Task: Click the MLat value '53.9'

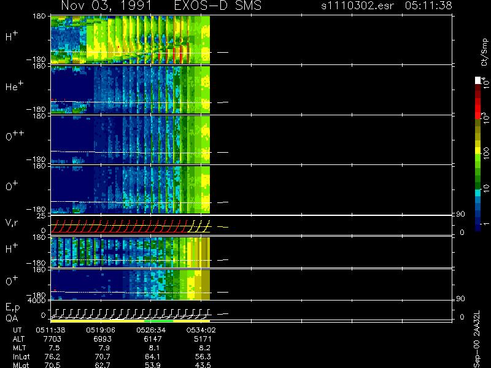Action: tap(153, 365)
